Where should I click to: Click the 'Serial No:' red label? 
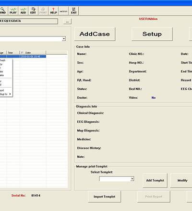coord(18,196)
